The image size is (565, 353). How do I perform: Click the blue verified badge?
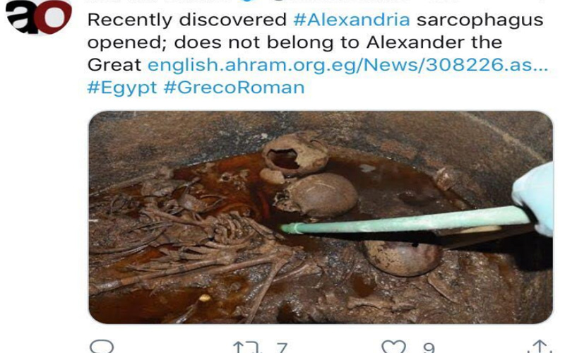click(x=247, y=1)
